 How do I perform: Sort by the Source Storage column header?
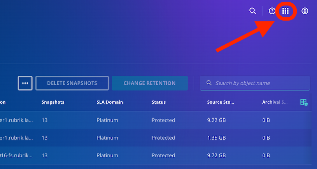click(221, 102)
